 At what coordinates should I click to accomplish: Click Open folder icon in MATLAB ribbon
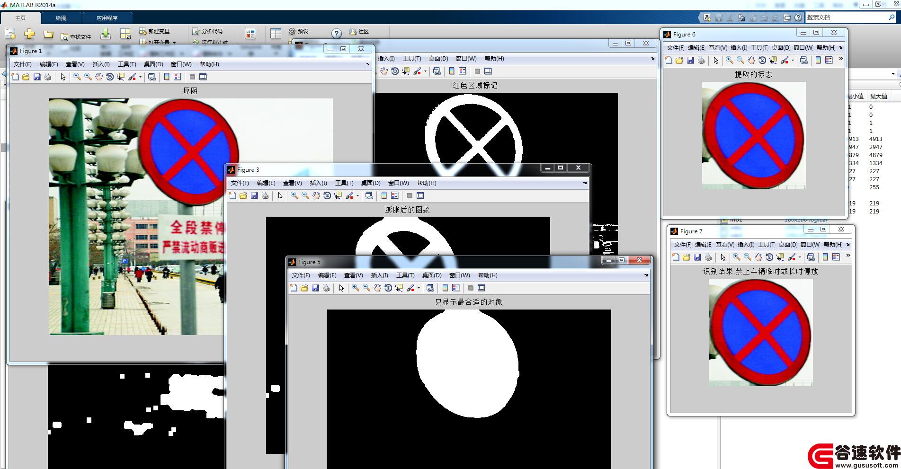coord(48,35)
